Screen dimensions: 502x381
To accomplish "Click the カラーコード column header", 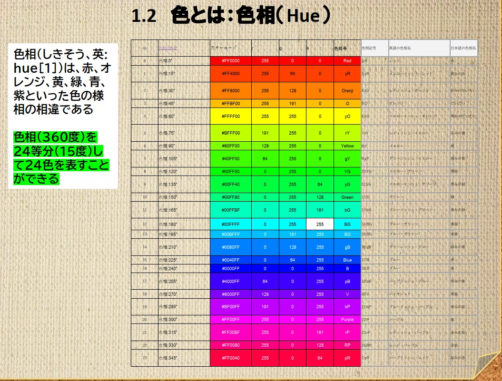I will click(x=231, y=48).
